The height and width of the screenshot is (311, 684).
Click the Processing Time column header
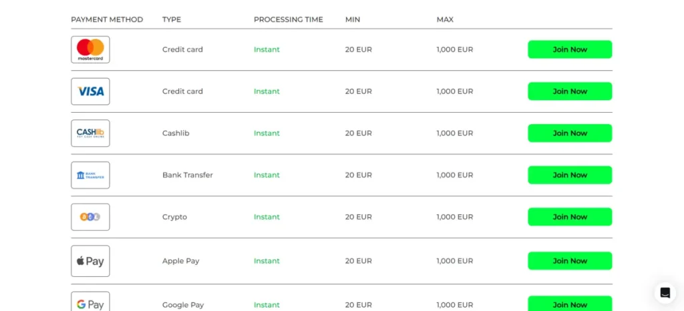[288, 19]
